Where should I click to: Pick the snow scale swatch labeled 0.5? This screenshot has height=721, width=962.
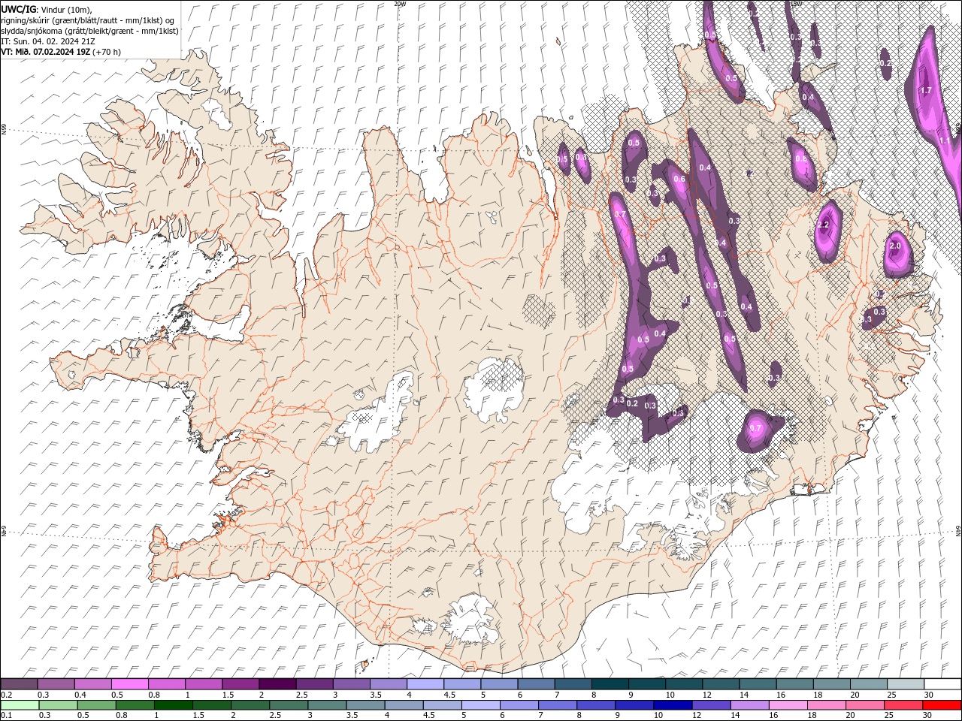point(130,684)
